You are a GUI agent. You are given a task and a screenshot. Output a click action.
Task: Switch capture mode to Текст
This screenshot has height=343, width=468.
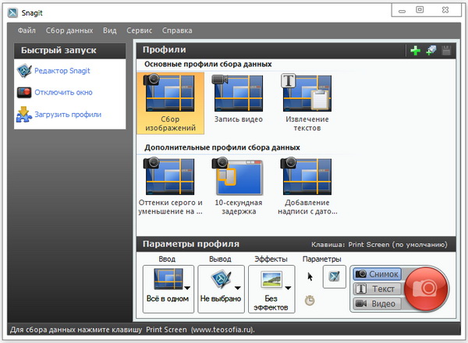377,289
